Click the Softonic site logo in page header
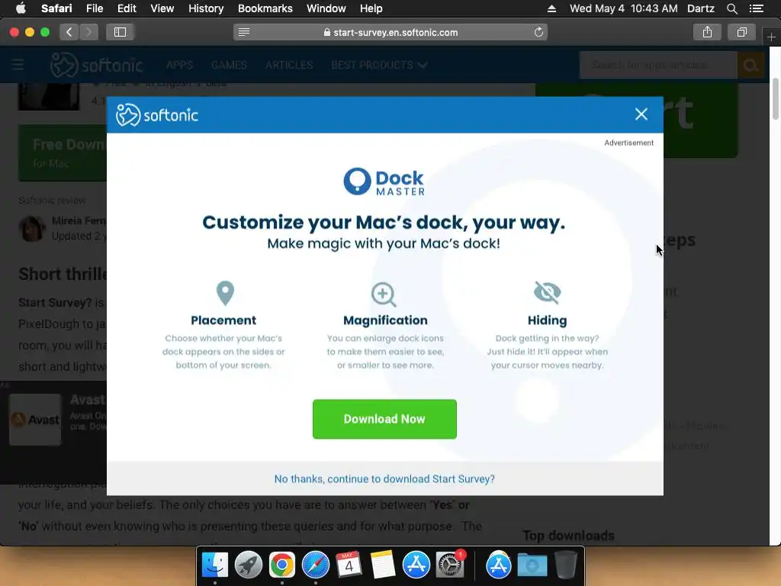This screenshot has width=781, height=586. pyautogui.click(x=97, y=65)
